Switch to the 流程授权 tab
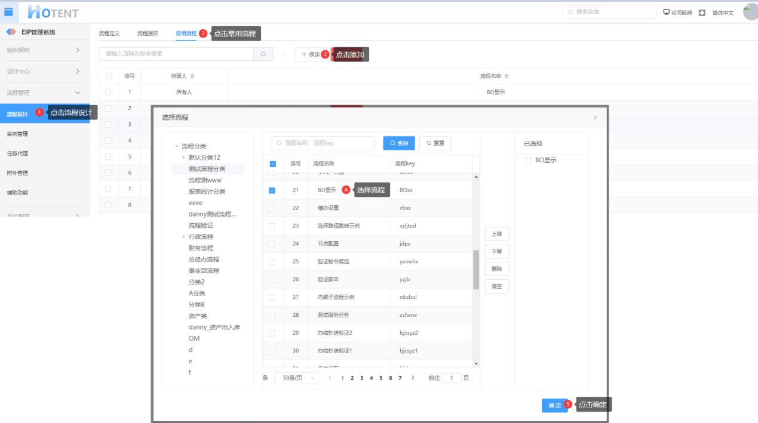This screenshot has height=423, width=758. point(148,33)
